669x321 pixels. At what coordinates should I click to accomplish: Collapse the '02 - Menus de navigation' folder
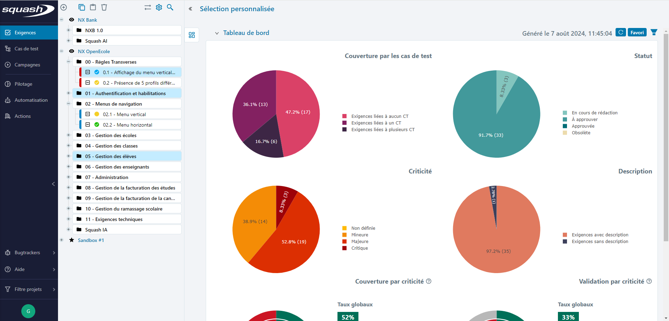pyautogui.click(x=68, y=104)
